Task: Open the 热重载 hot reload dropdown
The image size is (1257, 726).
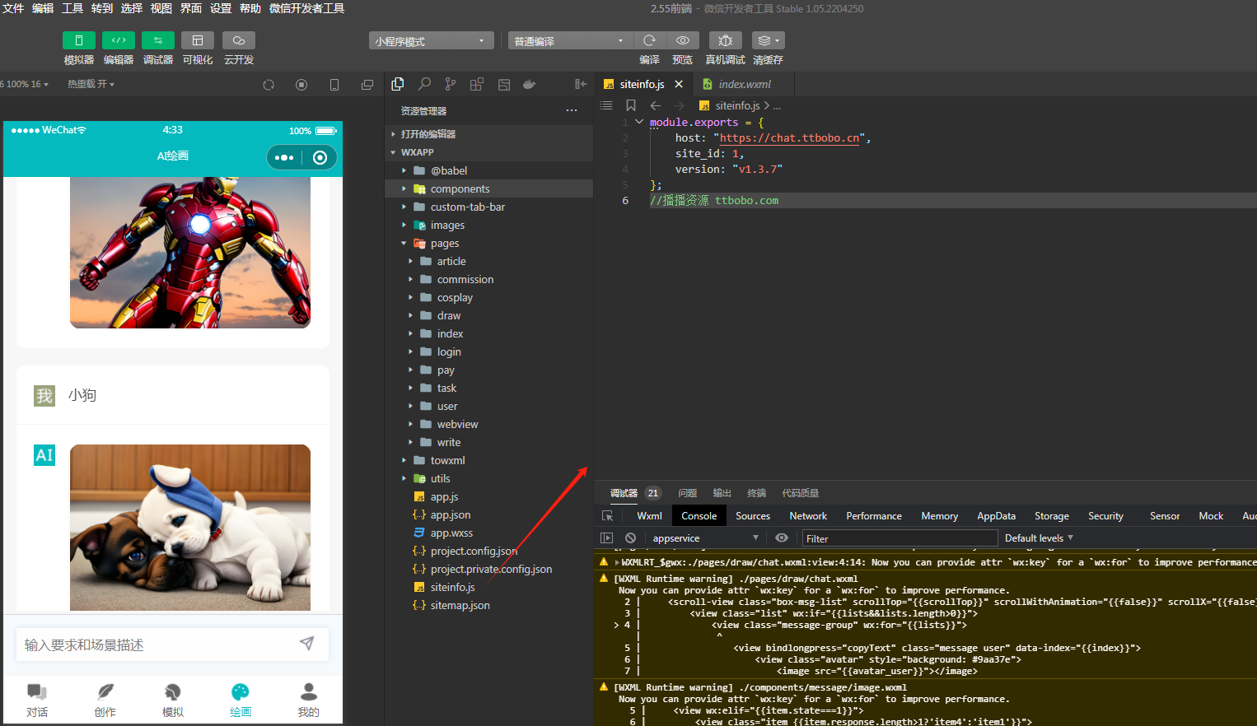Action: coord(91,84)
